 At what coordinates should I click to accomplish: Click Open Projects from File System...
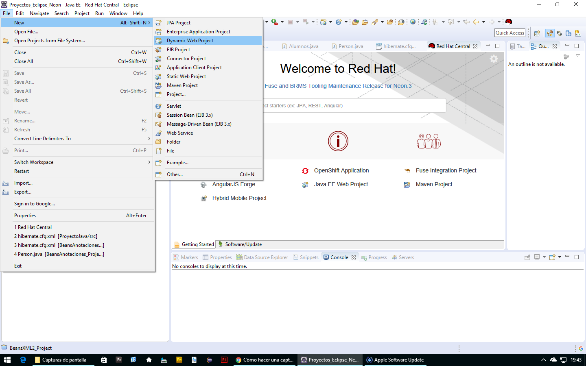[78, 41]
